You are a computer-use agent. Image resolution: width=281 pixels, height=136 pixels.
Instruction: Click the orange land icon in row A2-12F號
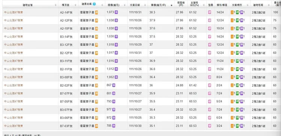pyautogui.click(x=232, y=21)
